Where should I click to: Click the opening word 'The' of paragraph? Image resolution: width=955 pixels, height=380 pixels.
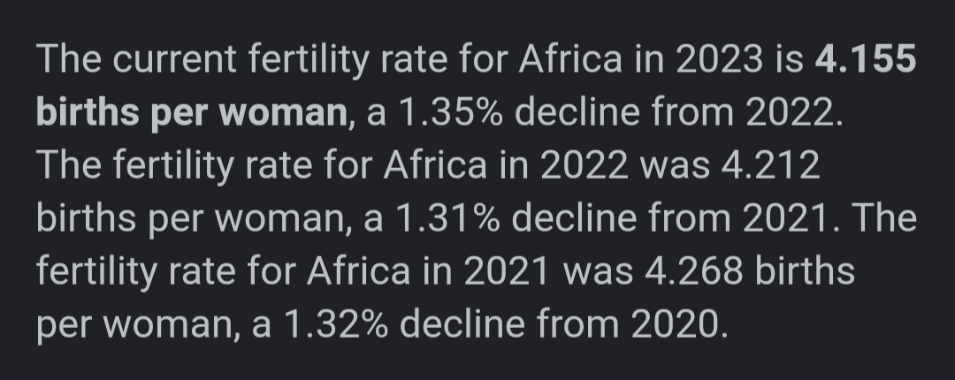pos(69,60)
